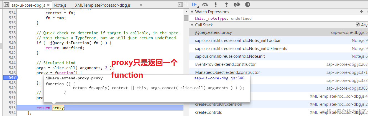Resume script execution
Image resolution: width=368 pixels, height=116 pixels.
pos(194,4)
